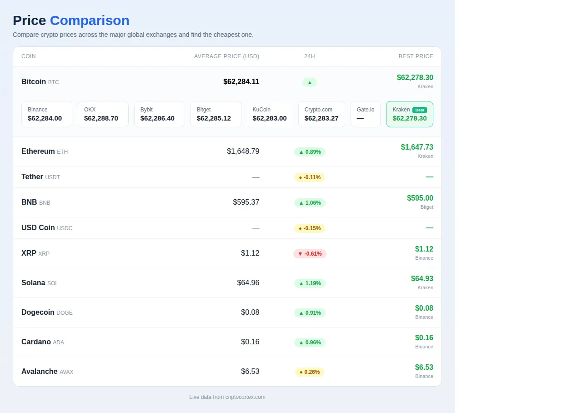
Task: Click Bitcoin's best price $62,278.30 in header row
Action: click(x=415, y=78)
